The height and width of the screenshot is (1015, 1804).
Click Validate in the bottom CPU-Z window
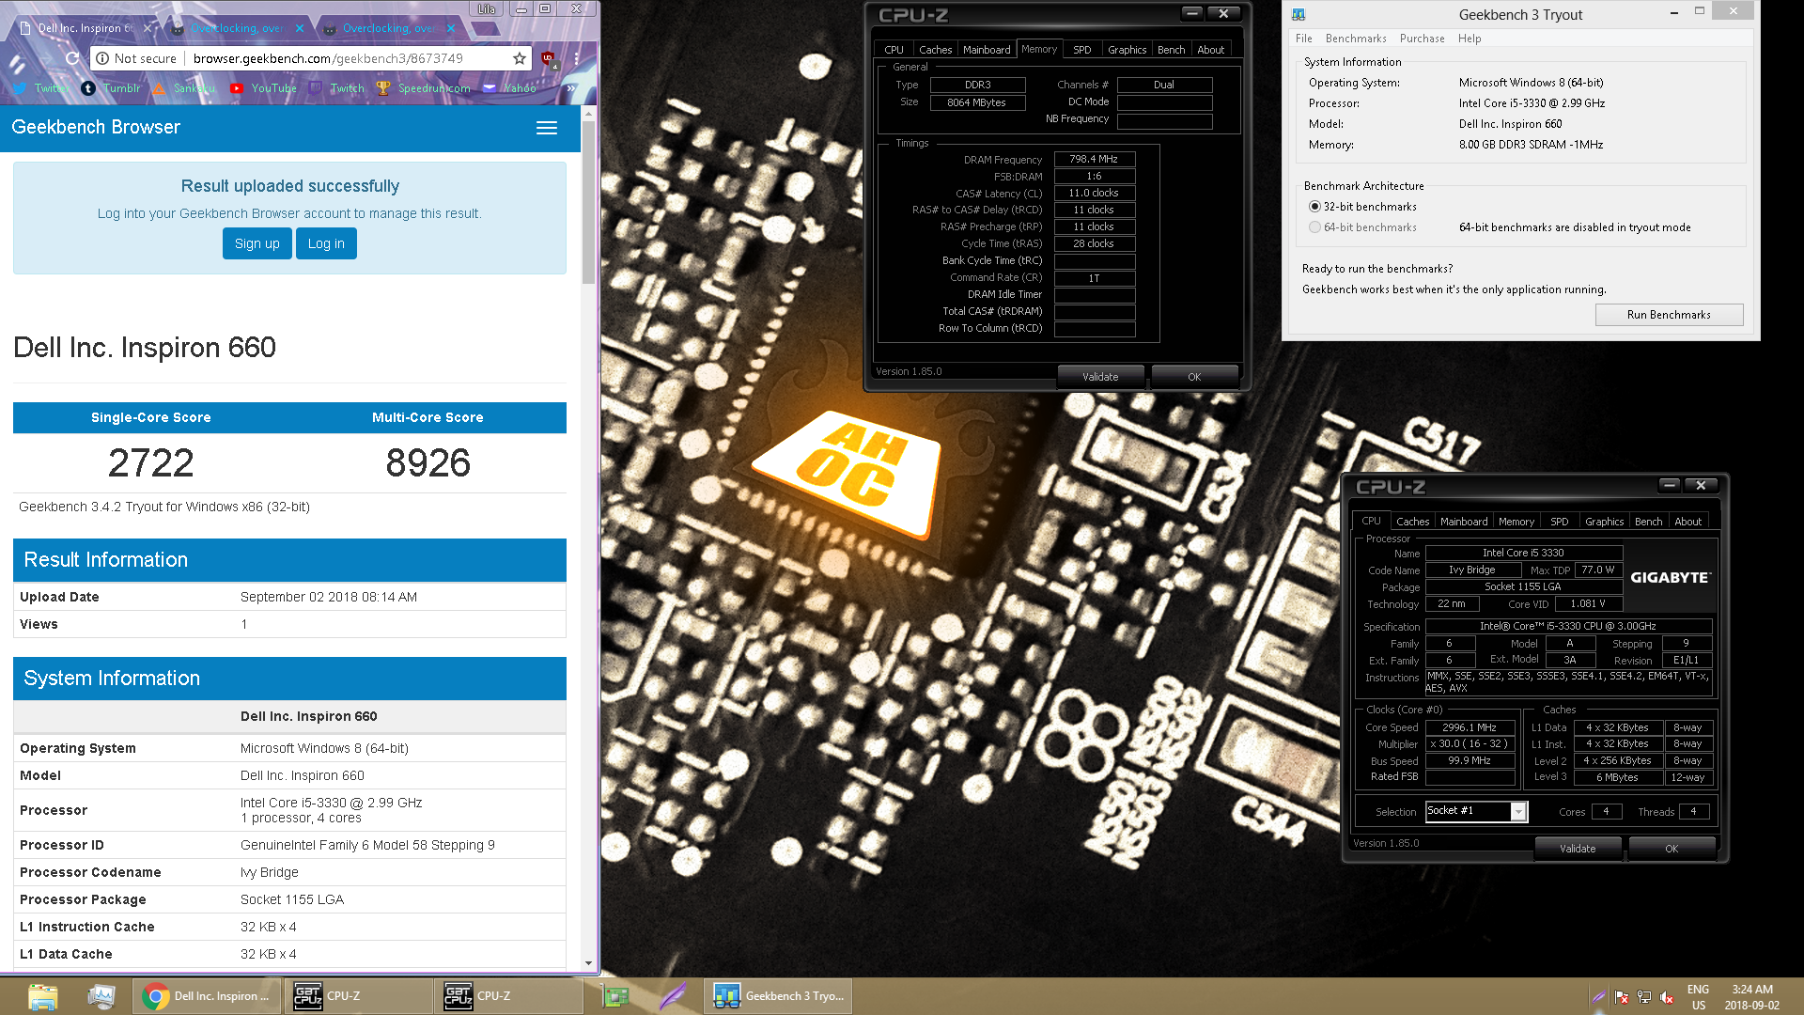[1578, 849]
